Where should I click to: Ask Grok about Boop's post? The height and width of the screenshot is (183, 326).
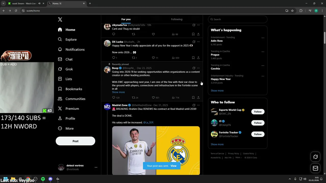194,68
